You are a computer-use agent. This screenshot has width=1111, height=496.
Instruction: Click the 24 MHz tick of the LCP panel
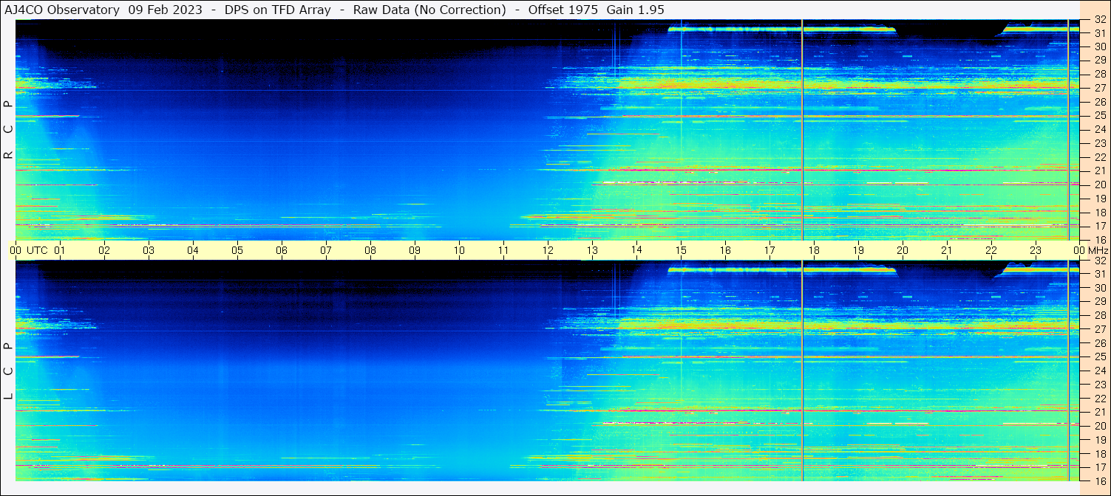[x=1099, y=371]
